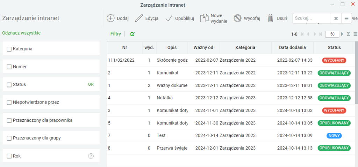The height and width of the screenshot is (167, 358).
Task: Sort by Kategoria column header
Action: [x=245, y=48]
